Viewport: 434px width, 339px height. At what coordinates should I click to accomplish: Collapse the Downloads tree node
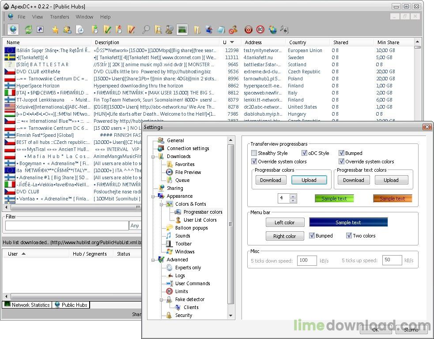coord(153,156)
